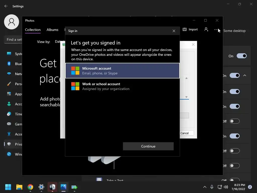257x193 pixels.
Task: Click the Continue button in Sign in
Action: [148, 146]
